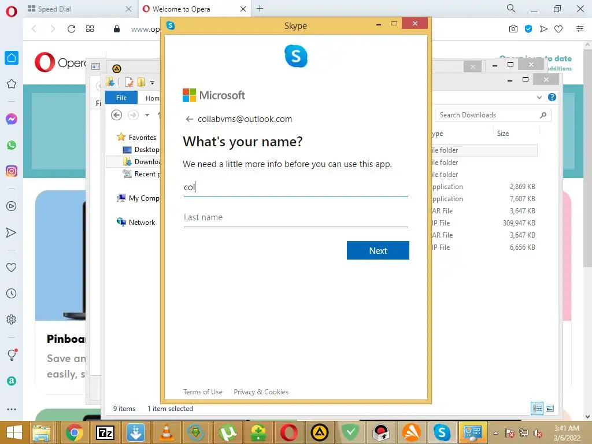Go back to the email step in Skype

point(190,119)
